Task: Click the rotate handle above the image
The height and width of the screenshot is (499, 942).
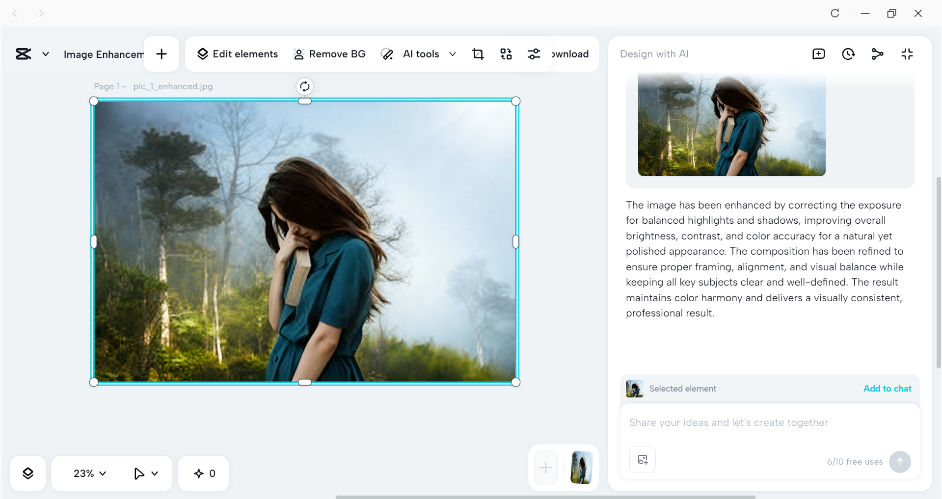Action: tap(304, 86)
